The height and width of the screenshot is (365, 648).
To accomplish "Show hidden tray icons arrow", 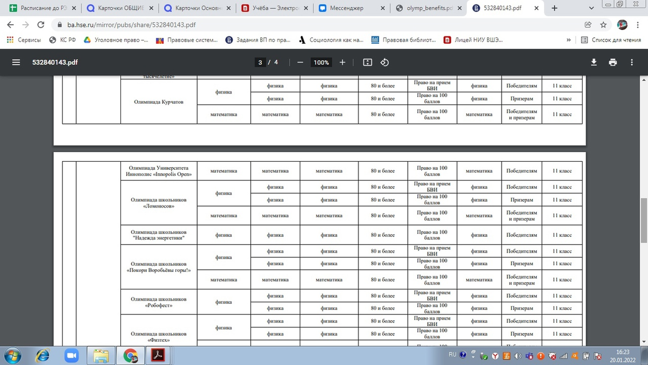I will 473,356.
